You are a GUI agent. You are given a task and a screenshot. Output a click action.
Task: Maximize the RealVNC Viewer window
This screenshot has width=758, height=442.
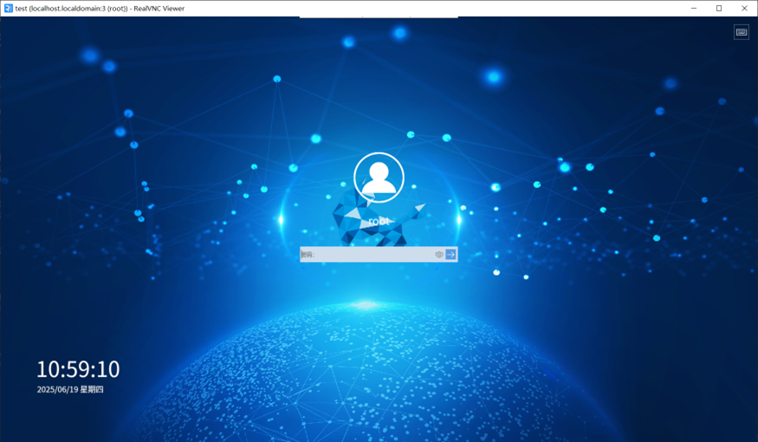click(719, 8)
